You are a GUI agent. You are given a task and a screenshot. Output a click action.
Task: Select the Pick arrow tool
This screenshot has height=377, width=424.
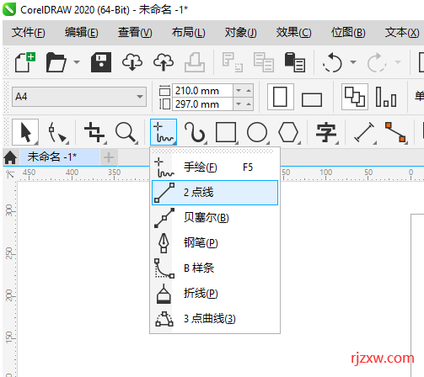pyautogui.click(x=25, y=132)
